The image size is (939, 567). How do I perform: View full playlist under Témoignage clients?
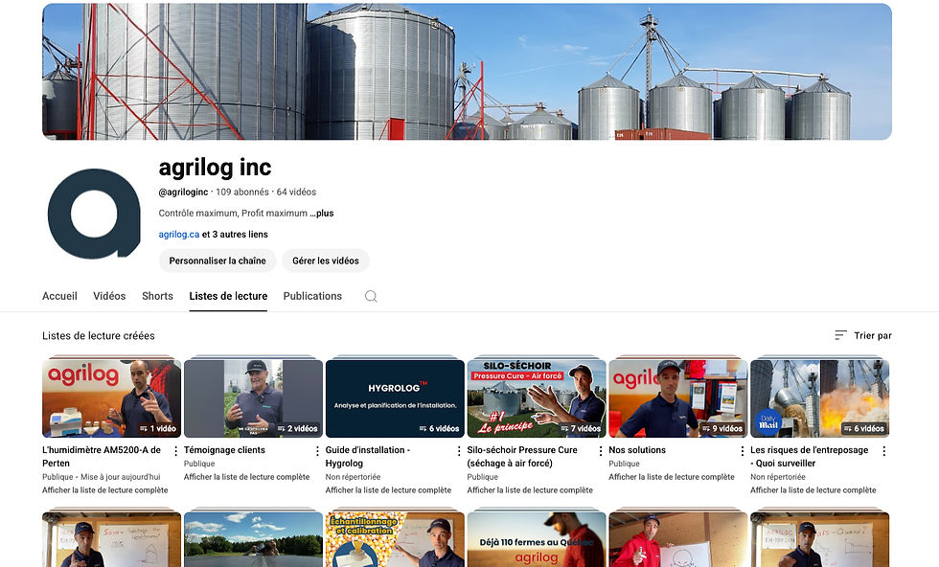pyautogui.click(x=247, y=477)
